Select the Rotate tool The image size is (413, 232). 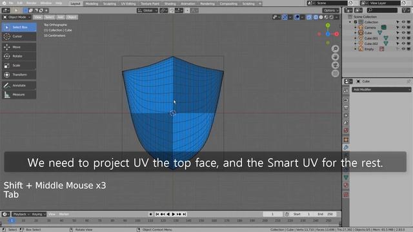(x=19, y=56)
